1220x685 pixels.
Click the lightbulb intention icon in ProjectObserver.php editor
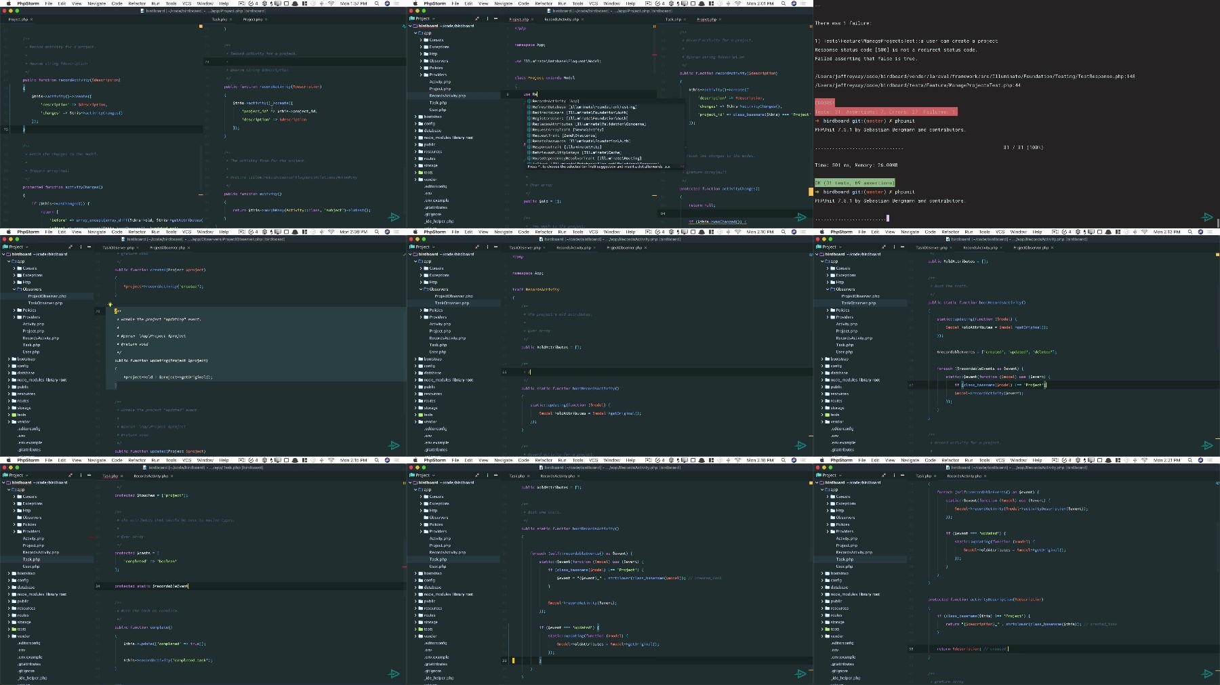tap(110, 305)
